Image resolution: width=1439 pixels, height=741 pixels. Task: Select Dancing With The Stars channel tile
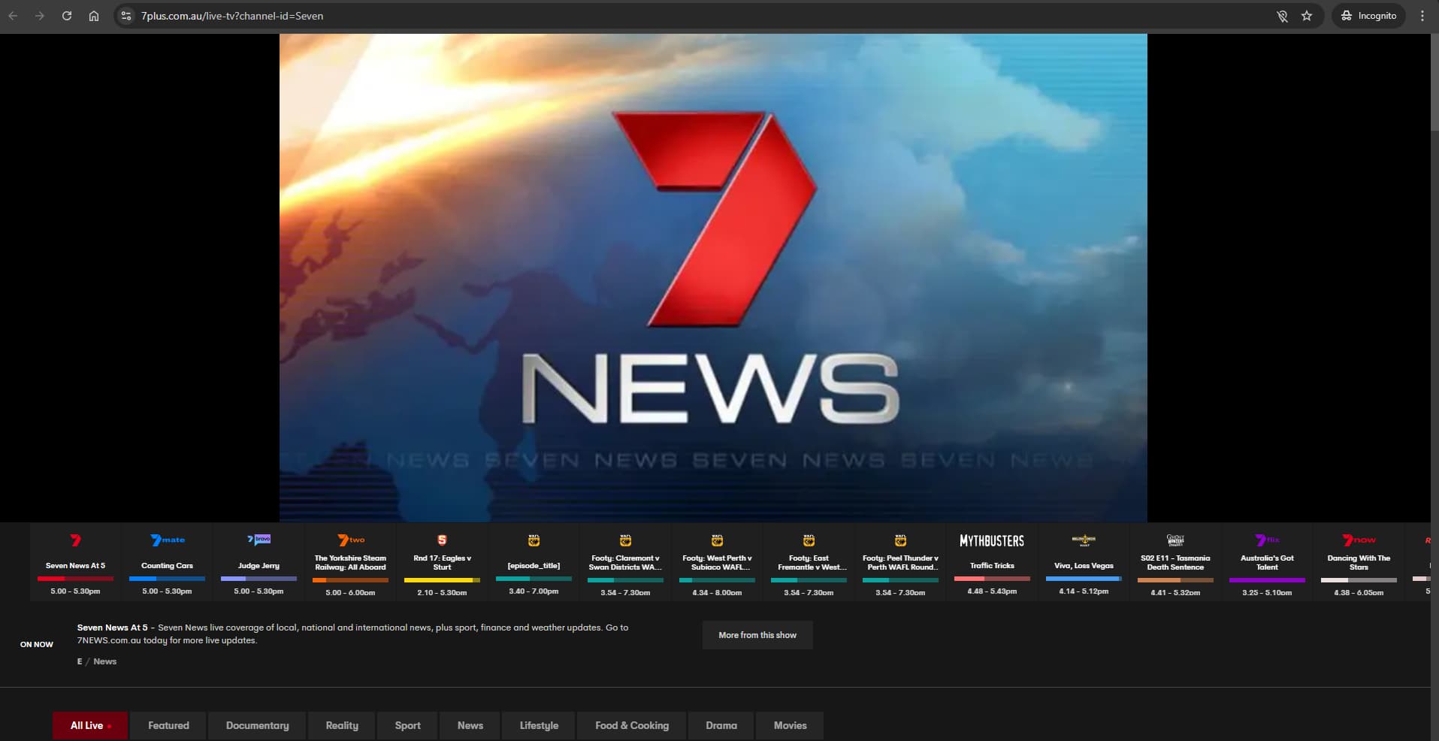pyautogui.click(x=1358, y=564)
